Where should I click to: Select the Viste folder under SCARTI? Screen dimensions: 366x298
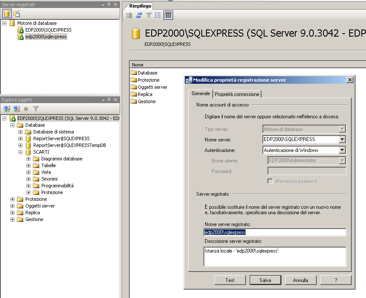coord(46,172)
